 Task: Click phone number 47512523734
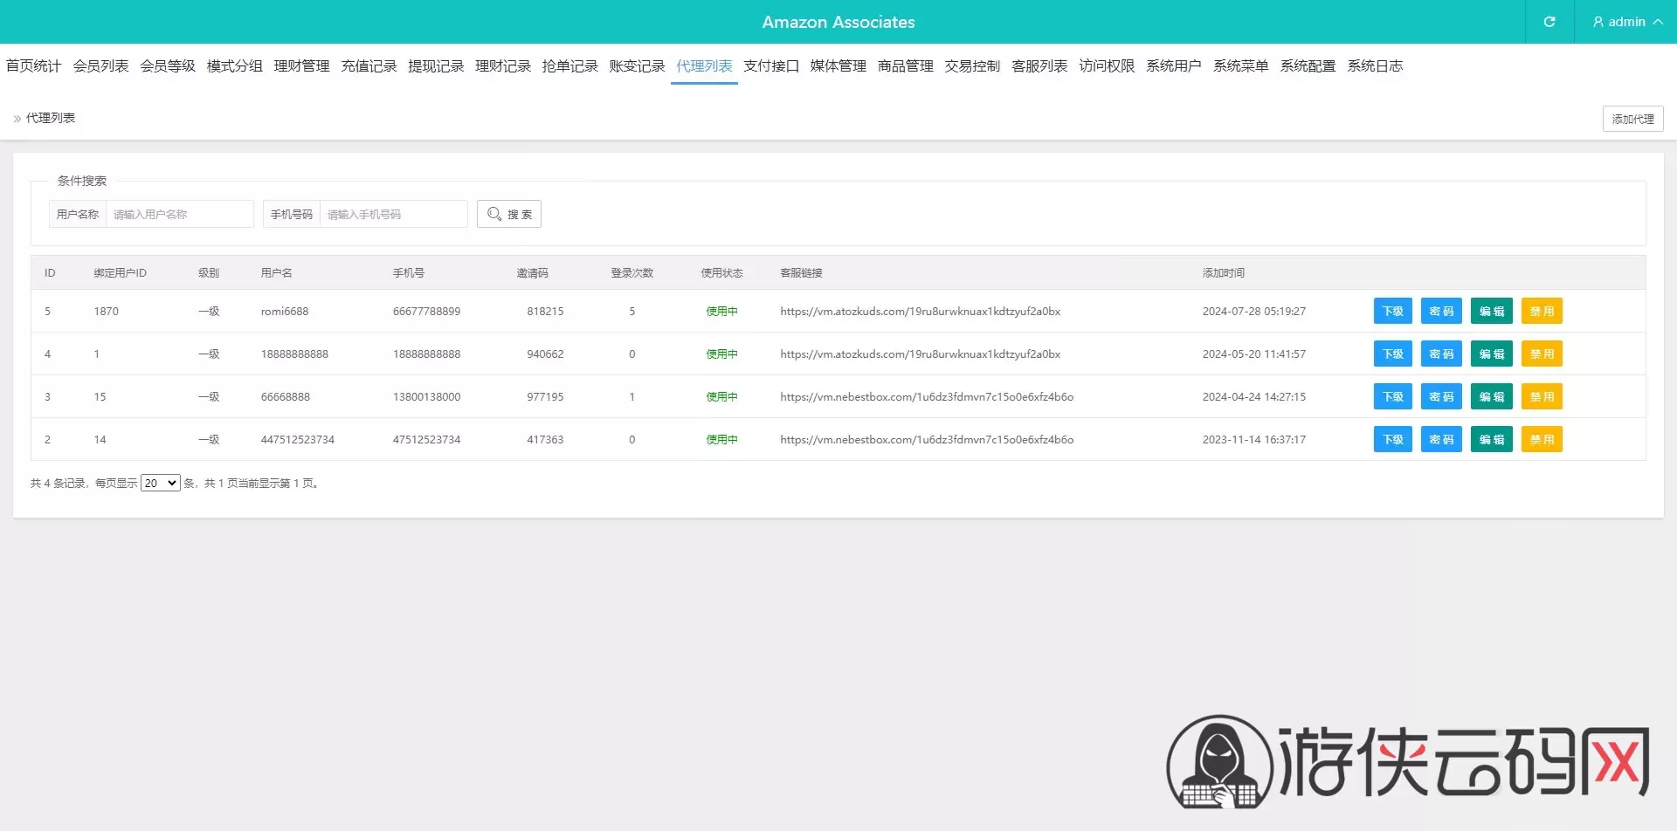pyautogui.click(x=426, y=439)
